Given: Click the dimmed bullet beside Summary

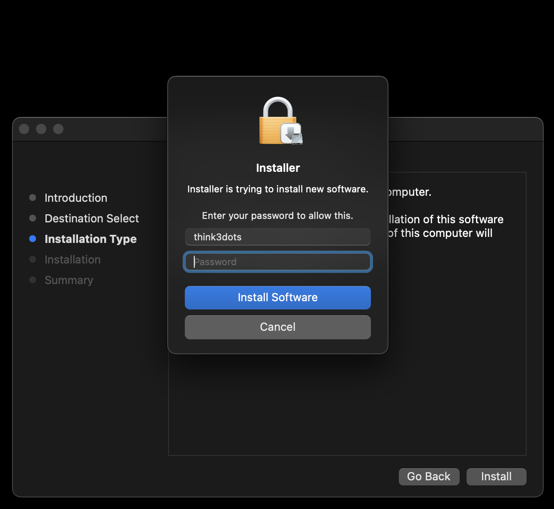Looking at the screenshot, I should pos(33,280).
